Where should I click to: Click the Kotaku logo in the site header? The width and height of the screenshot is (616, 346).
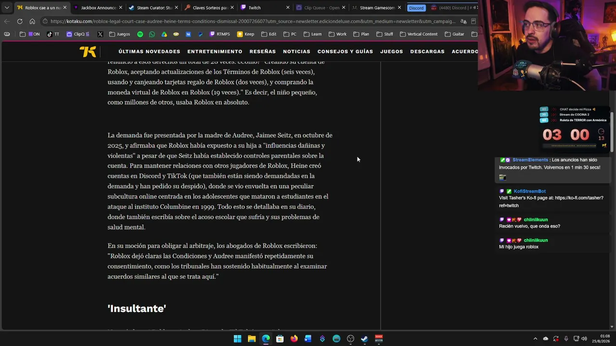88,51
